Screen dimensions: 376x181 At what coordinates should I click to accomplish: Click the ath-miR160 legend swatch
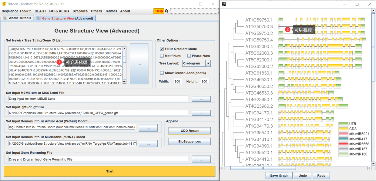[x=343, y=154]
